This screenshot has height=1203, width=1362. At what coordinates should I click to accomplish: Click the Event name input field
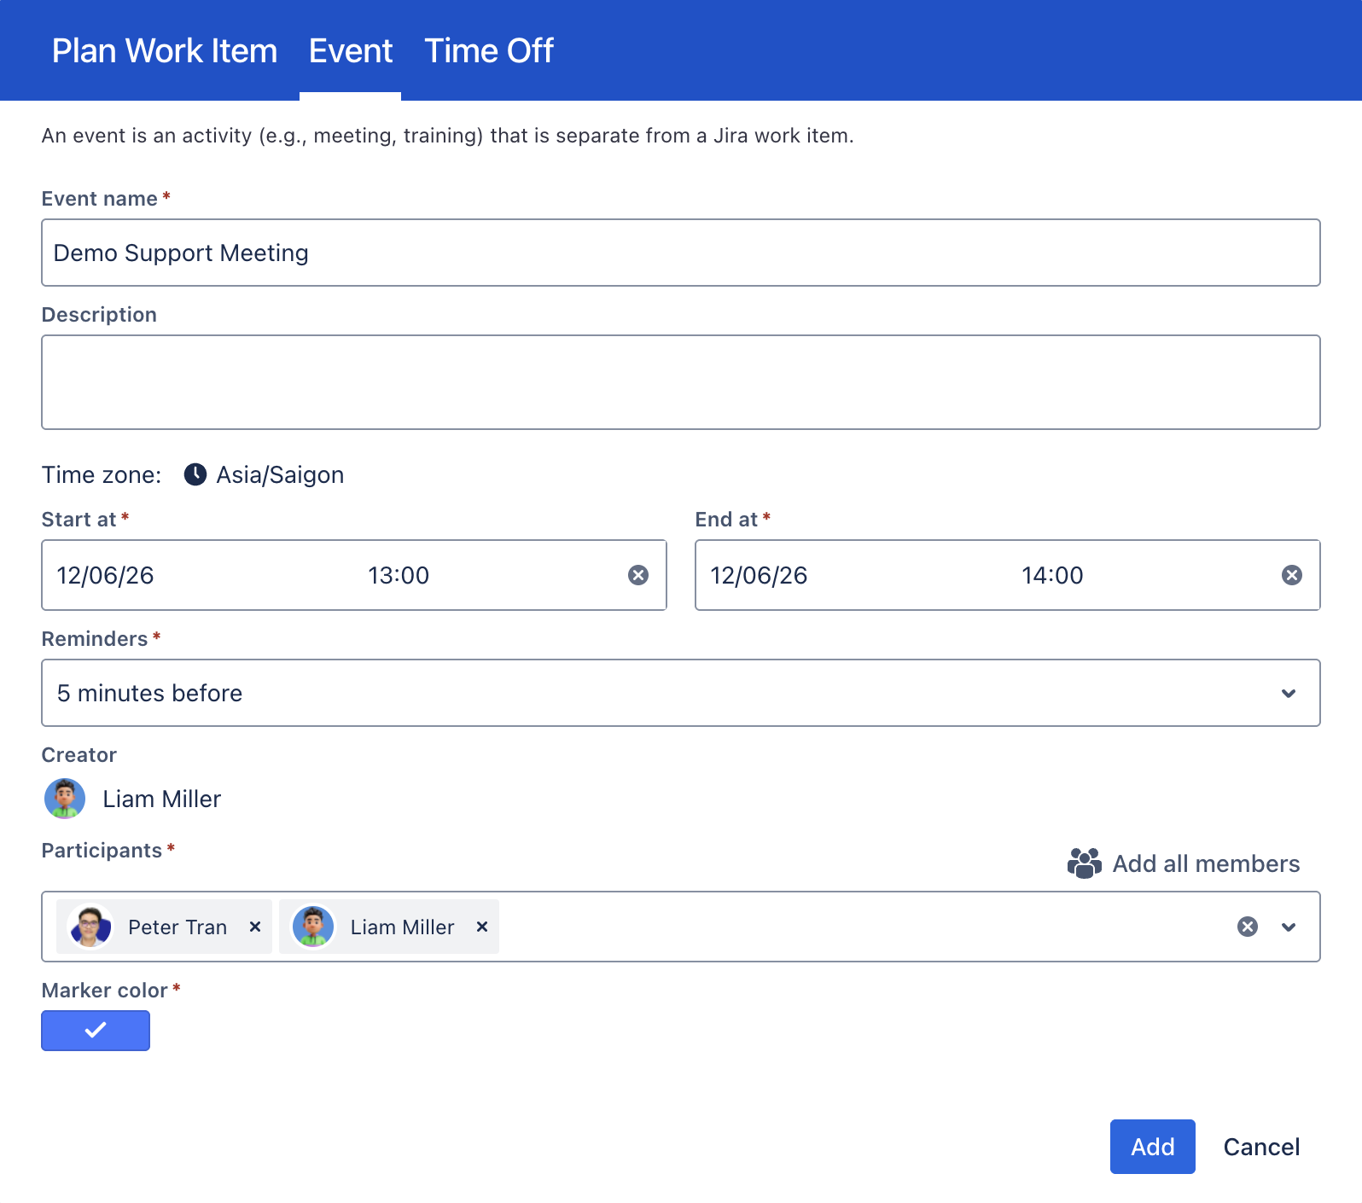681,253
